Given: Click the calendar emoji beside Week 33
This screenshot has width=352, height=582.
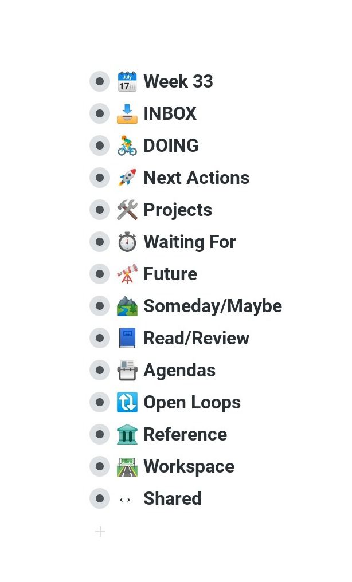Looking at the screenshot, I should pos(127,81).
